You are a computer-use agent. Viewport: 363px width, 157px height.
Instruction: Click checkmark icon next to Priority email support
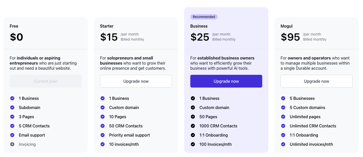(103, 135)
